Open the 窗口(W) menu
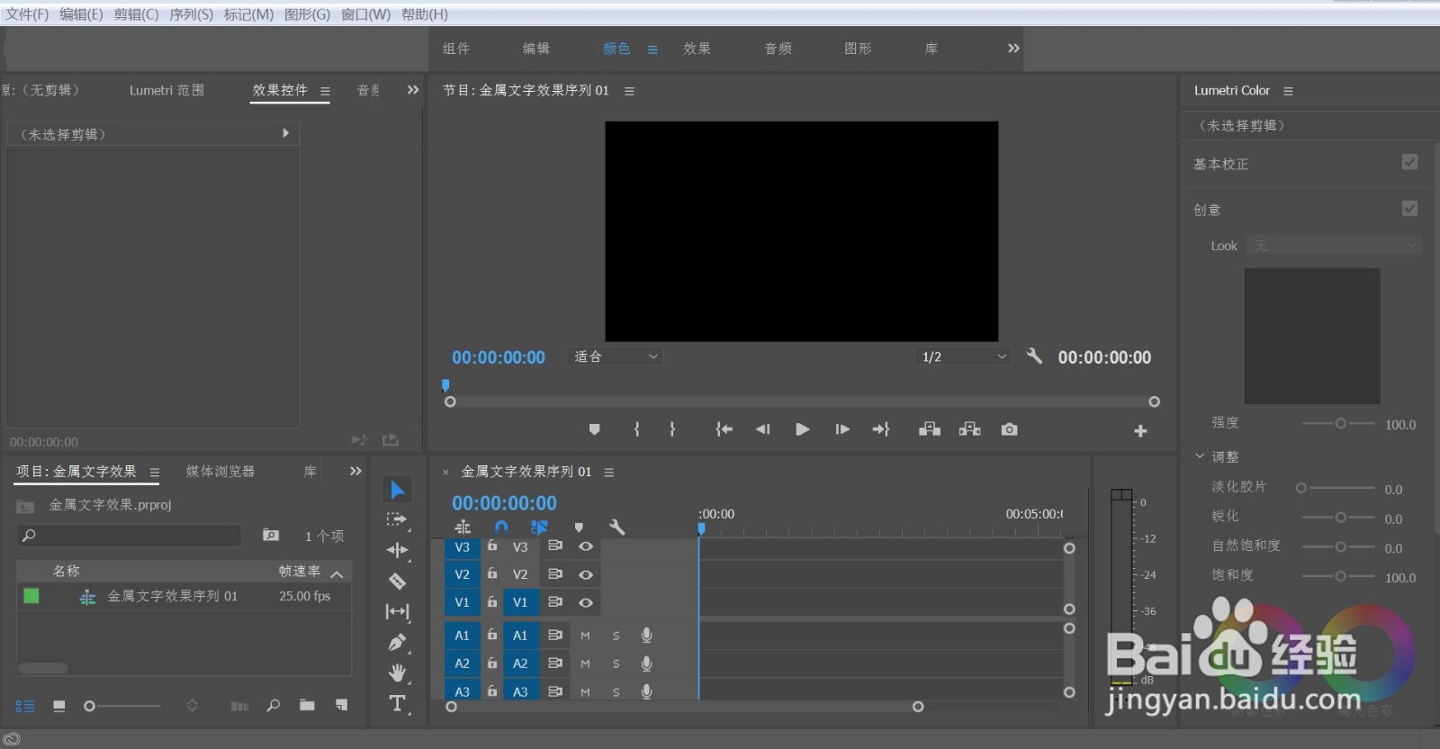The height and width of the screenshot is (749, 1440). pyautogui.click(x=365, y=14)
